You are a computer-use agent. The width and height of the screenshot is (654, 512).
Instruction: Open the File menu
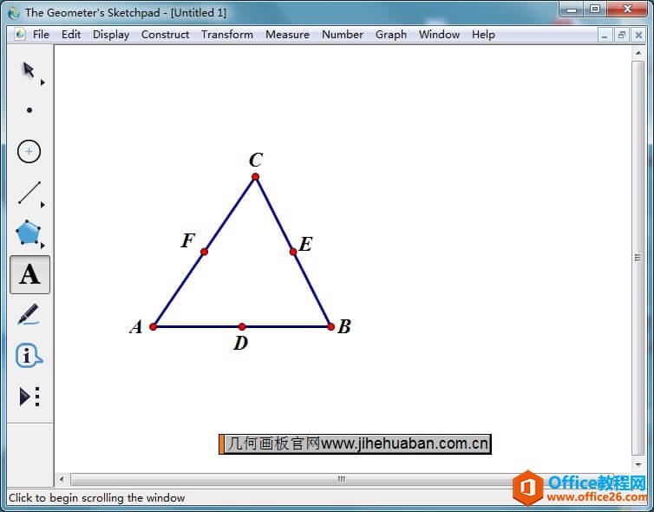pyautogui.click(x=41, y=34)
